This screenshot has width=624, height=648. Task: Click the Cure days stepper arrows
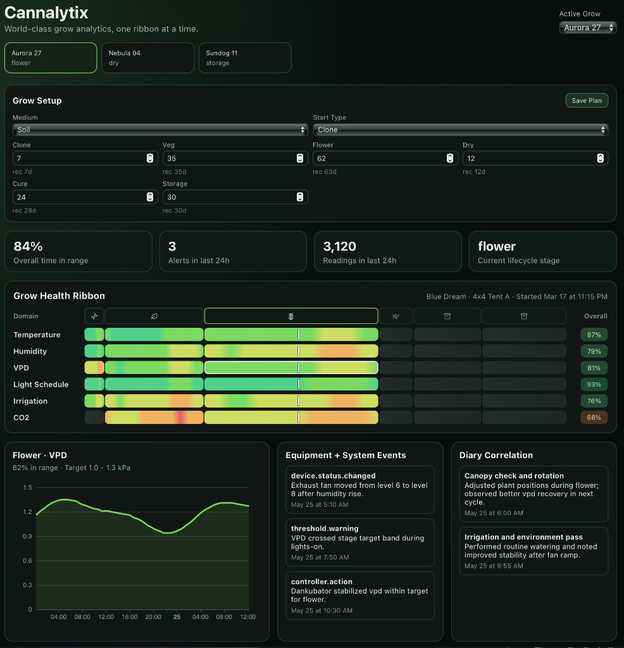[x=150, y=197]
